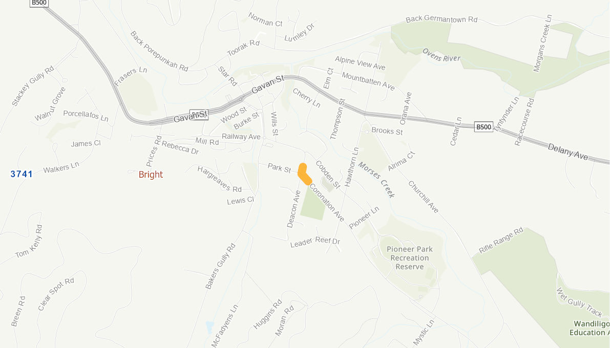This screenshot has width=610, height=348.
Task: Select the Delany Ave road label
Action: 568,151
